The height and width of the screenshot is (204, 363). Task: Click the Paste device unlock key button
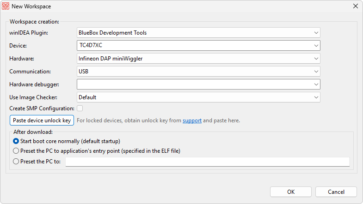pos(42,120)
